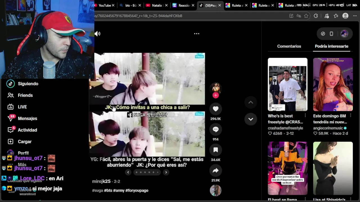Open the #army hashtag
The image size is (360, 202).
point(119,190)
